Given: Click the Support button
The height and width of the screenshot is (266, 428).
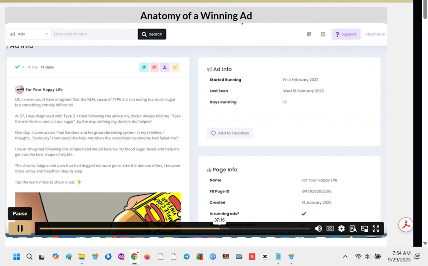Looking at the screenshot, I should (346, 34).
